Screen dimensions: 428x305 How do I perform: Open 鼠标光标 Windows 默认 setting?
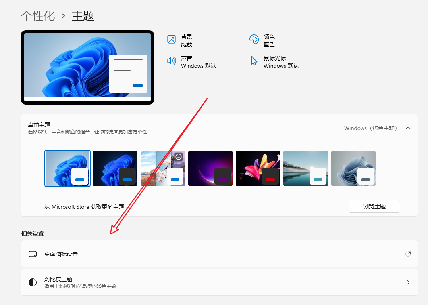pos(274,62)
